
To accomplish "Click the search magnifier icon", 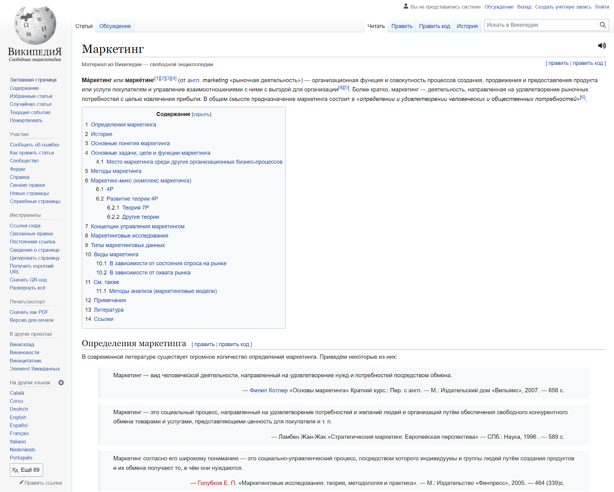I will (603, 25).
